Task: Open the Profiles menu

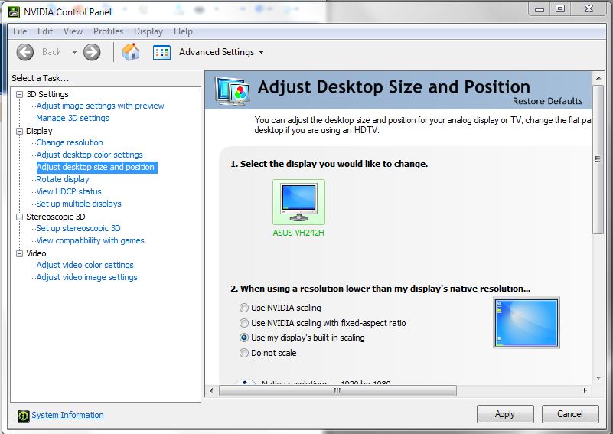Action: coord(109,31)
